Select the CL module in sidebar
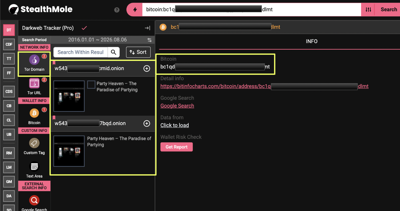Viewport: 400px width, 211px height. [9, 120]
